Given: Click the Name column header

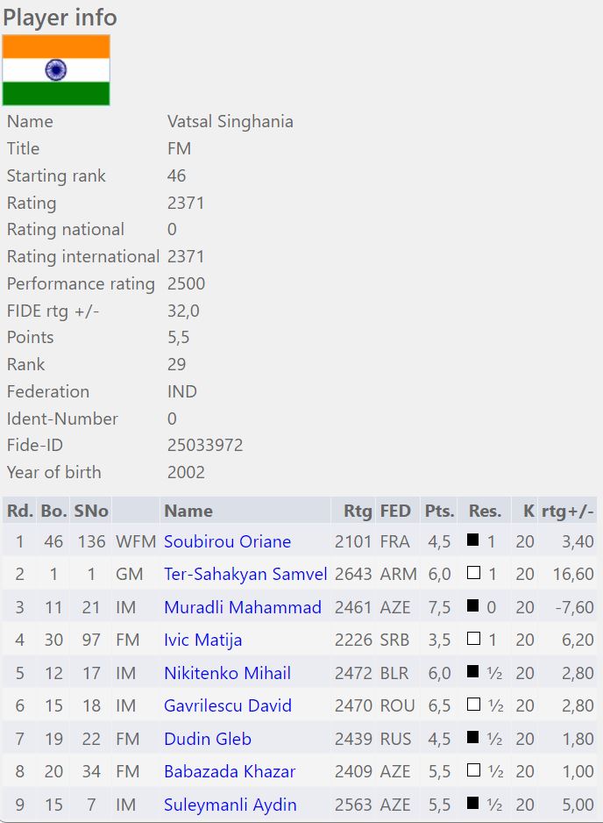Looking at the screenshot, I should pos(188,511).
